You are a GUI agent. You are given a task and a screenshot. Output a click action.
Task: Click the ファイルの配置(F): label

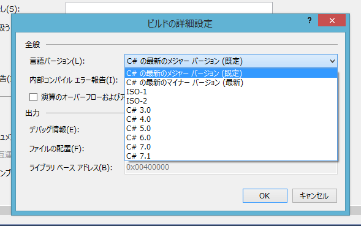point(56,149)
